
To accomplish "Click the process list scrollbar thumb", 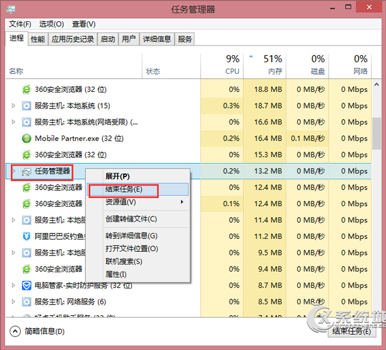I will (376, 134).
